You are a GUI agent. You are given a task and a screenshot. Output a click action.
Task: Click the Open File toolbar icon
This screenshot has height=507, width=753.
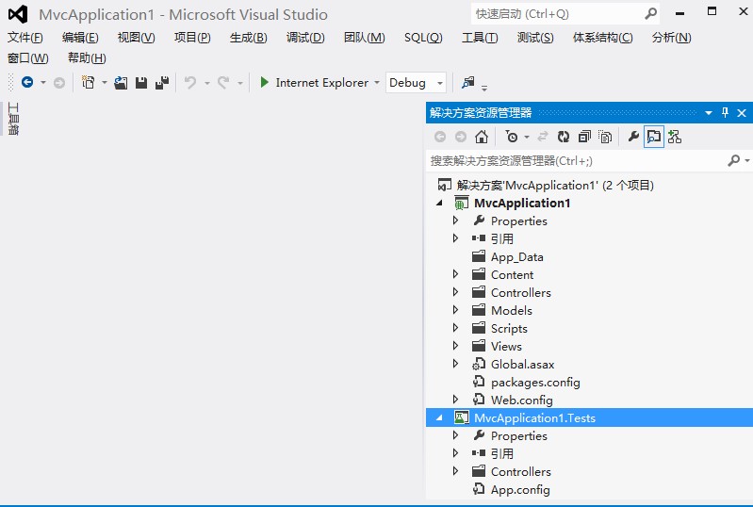(121, 83)
